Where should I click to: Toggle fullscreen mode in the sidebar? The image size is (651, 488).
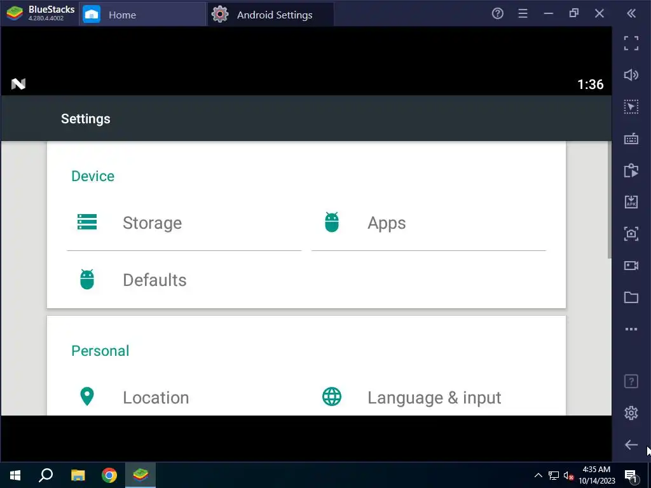coord(631,43)
